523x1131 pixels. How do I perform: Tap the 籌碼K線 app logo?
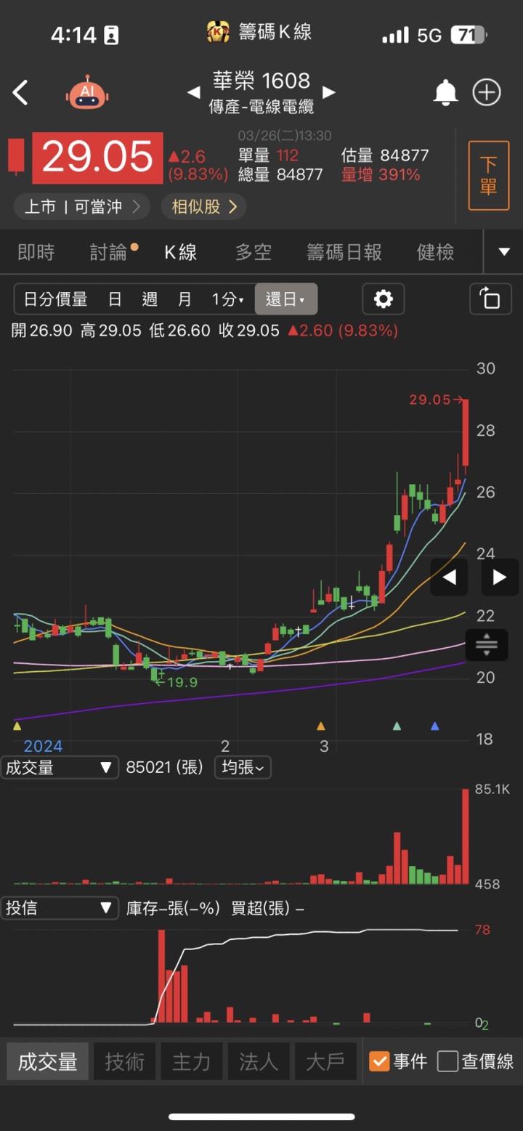click(218, 32)
